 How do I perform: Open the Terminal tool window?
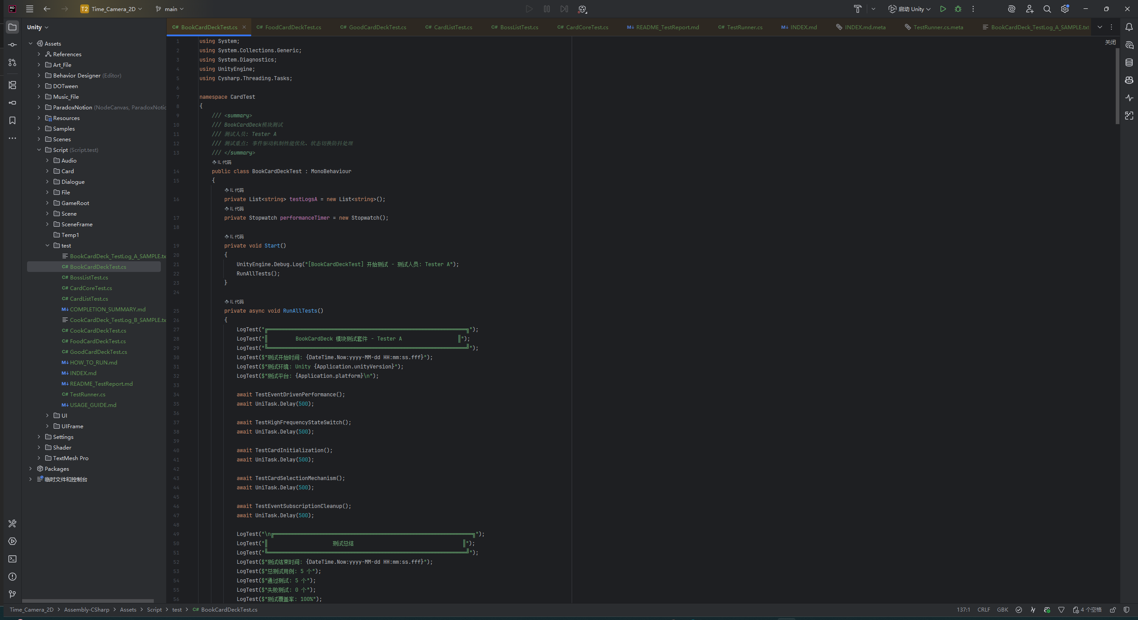12,559
